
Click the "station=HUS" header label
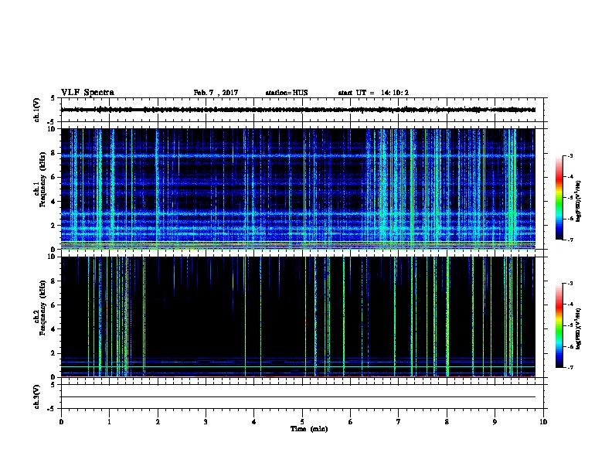(x=287, y=93)
